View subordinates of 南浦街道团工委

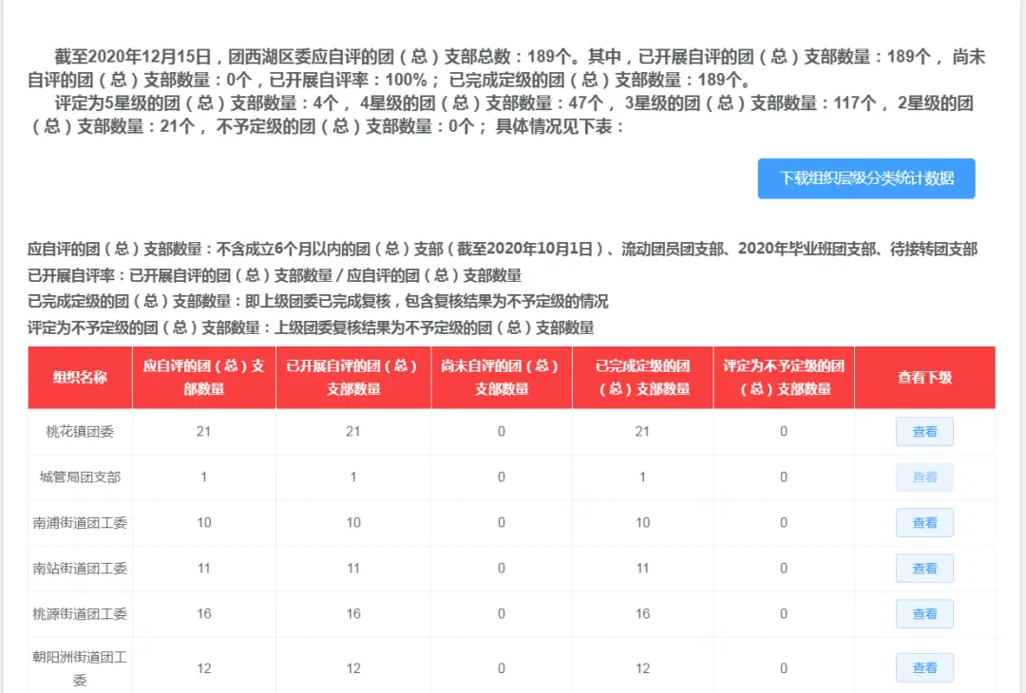923,522
